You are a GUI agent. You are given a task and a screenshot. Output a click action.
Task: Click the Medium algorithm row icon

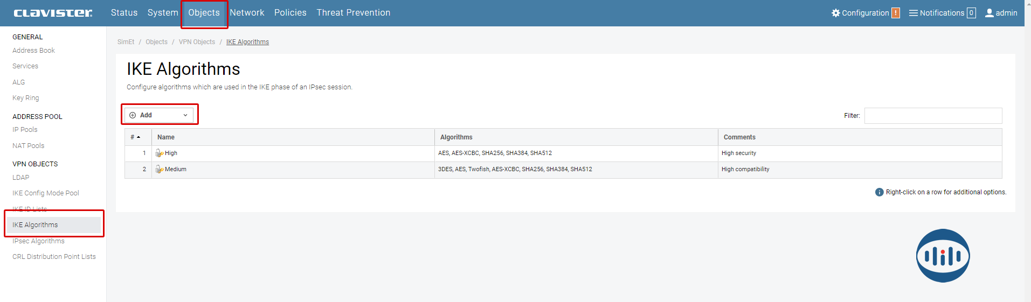(x=159, y=170)
